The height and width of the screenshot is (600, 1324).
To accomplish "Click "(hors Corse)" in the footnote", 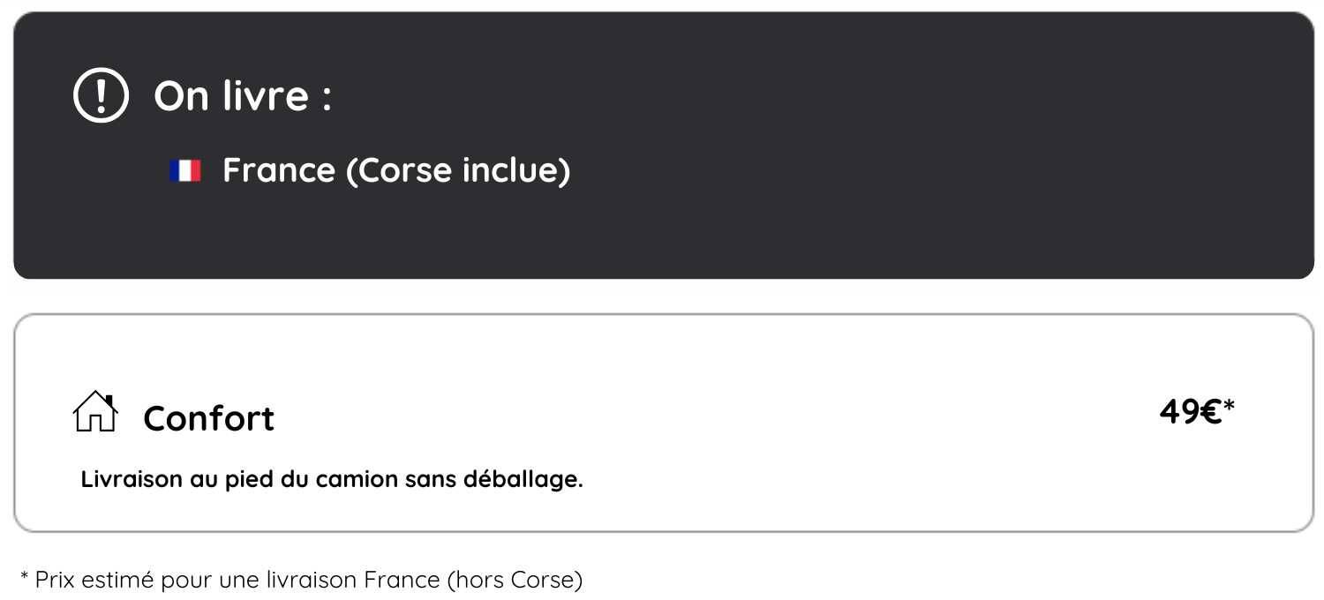I will click(515, 580).
